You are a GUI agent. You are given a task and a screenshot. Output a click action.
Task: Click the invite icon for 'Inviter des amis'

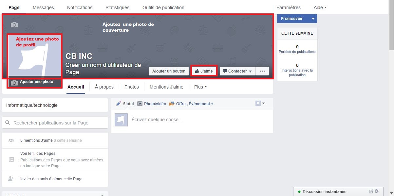pyautogui.click(x=11, y=179)
